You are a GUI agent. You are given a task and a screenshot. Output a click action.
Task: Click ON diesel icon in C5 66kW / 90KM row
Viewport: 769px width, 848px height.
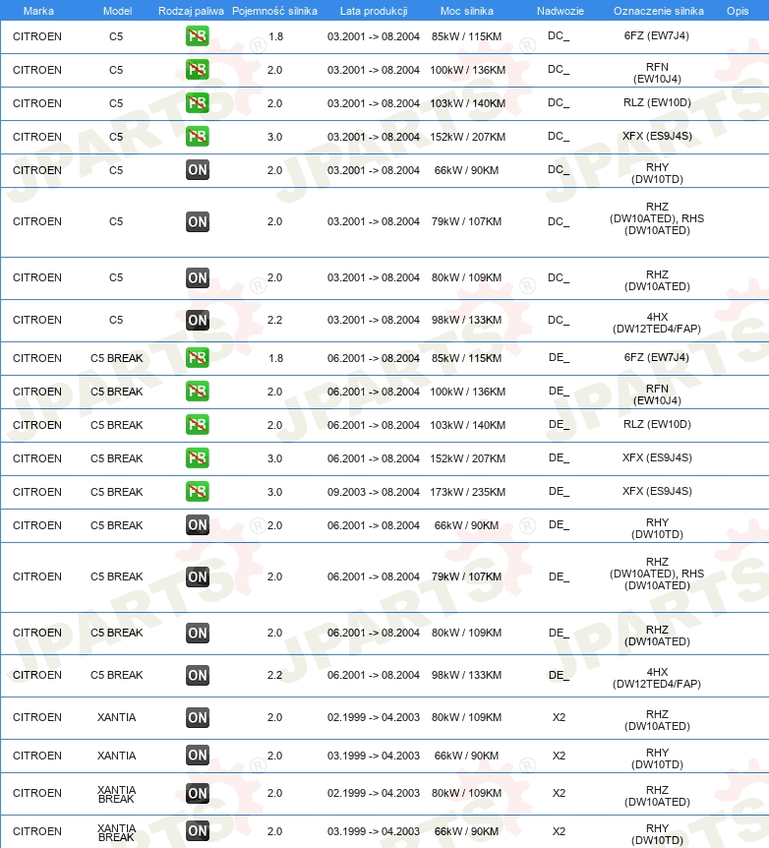tap(198, 170)
